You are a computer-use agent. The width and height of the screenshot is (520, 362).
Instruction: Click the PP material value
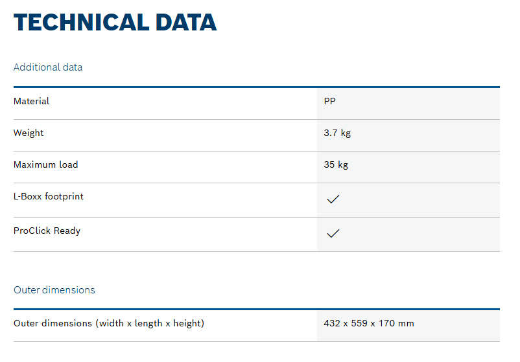point(329,101)
